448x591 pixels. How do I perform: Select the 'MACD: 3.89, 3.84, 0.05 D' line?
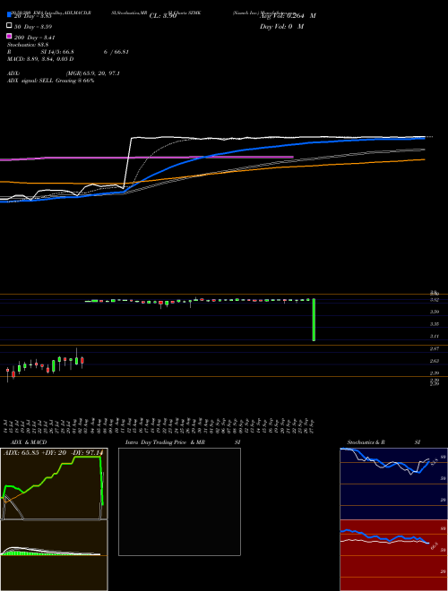[40, 59]
